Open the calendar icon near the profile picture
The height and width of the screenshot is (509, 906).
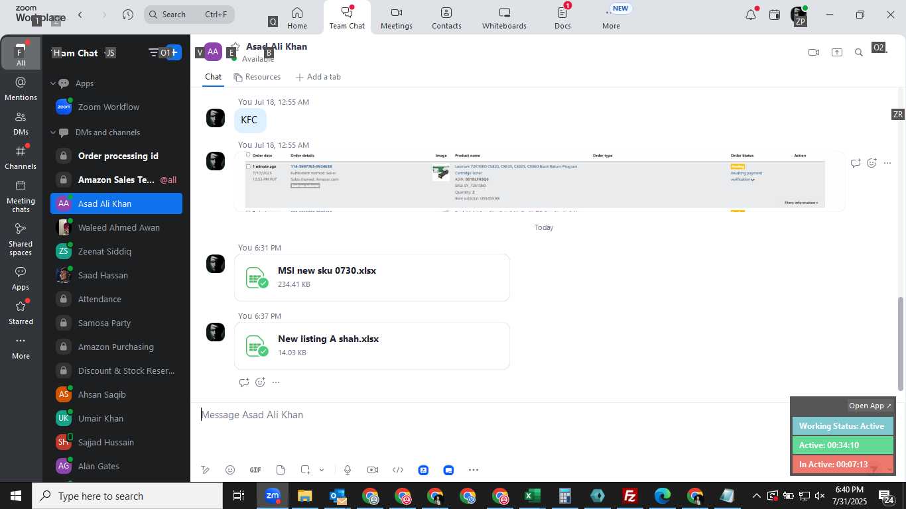click(775, 15)
